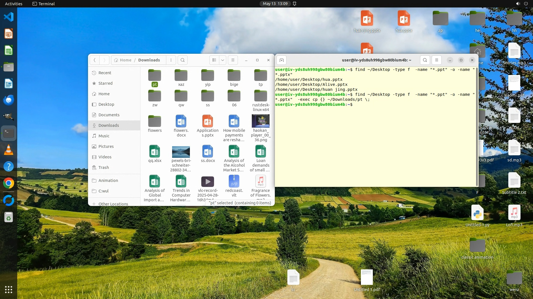Open the Activities overview
This screenshot has width=533, height=299.
[14, 4]
